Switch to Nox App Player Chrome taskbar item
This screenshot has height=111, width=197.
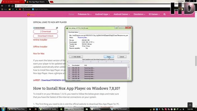[17, 109]
